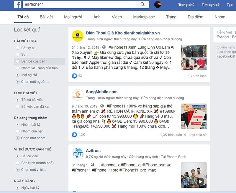Select Nhóm bất kỳ radio
This screenshot has width=236, height=193.
tap(18, 124)
